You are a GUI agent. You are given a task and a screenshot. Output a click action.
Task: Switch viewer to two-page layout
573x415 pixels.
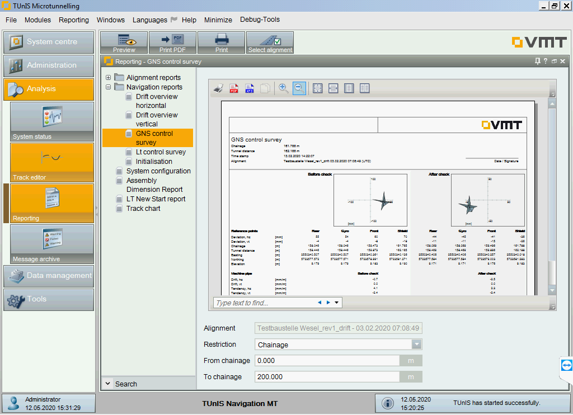coord(365,88)
